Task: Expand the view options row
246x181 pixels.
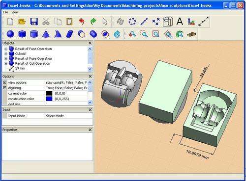Action: click(5, 82)
